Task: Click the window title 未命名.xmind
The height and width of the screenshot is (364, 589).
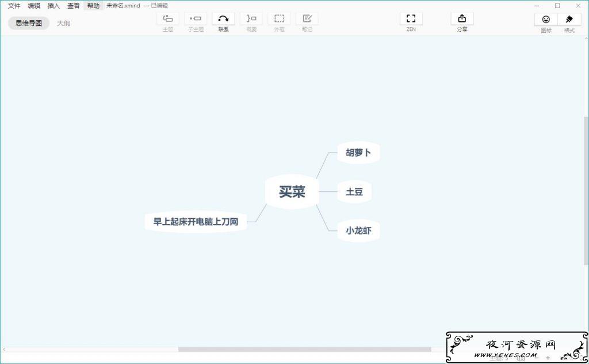Action: (123, 6)
